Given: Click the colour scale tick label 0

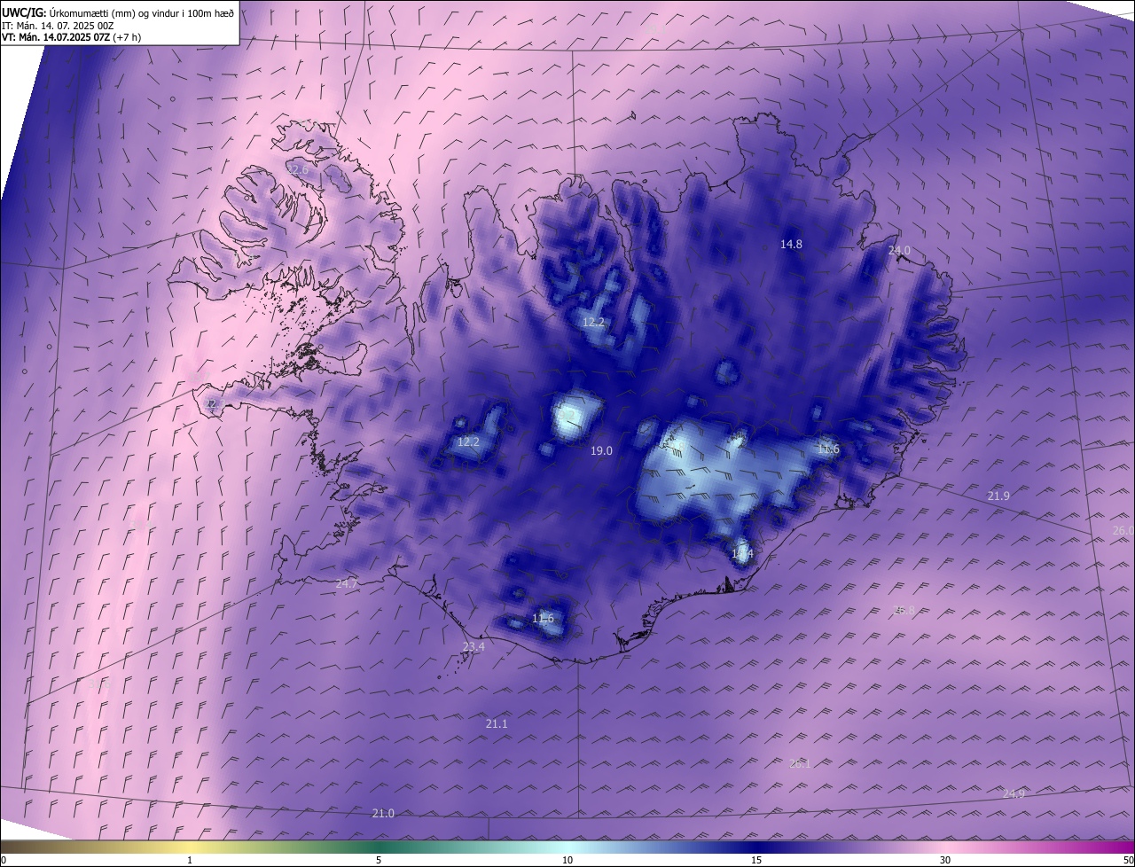Looking at the screenshot, I should pos(4,861).
